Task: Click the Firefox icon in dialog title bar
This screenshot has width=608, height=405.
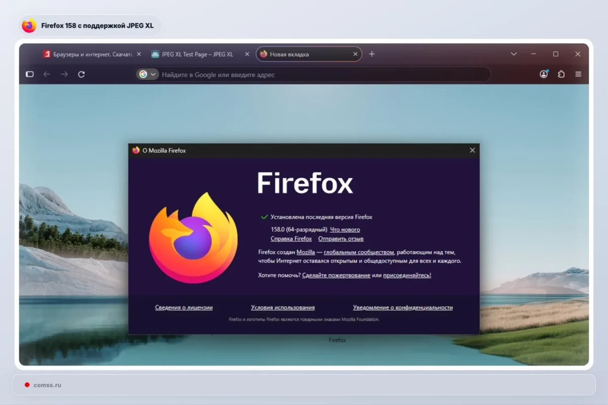Action: (x=136, y=150)
